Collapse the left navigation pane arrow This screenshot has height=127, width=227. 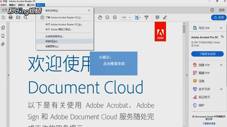[x=8, y=75]
